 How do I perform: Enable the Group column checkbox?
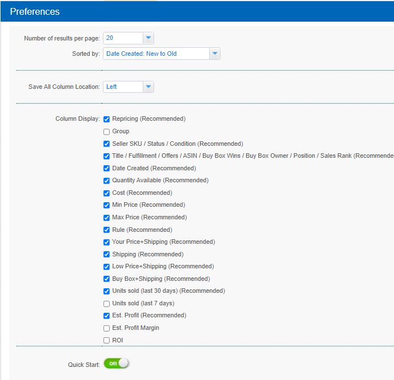106,132
